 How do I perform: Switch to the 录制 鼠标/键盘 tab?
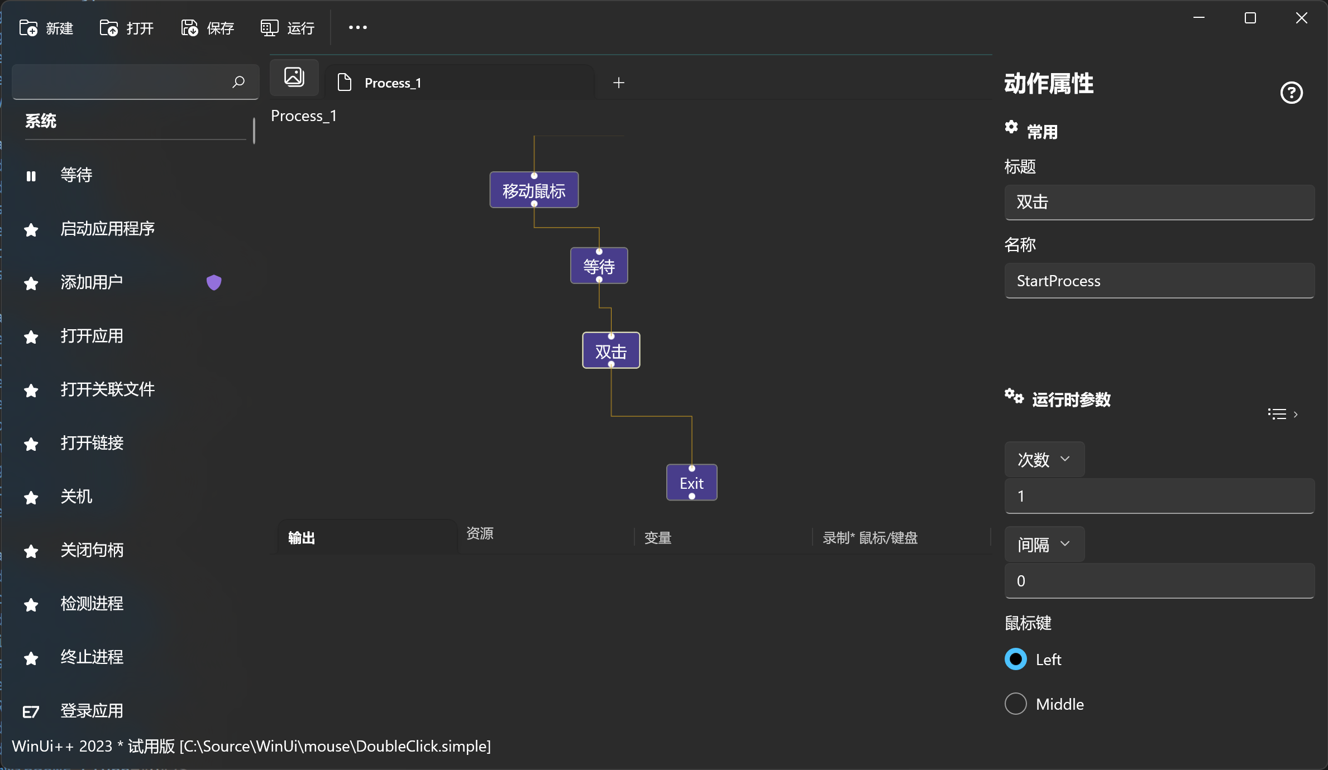pos(870,538)
